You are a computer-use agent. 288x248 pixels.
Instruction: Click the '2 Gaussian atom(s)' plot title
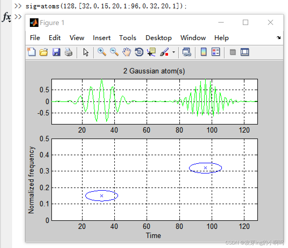154,71
